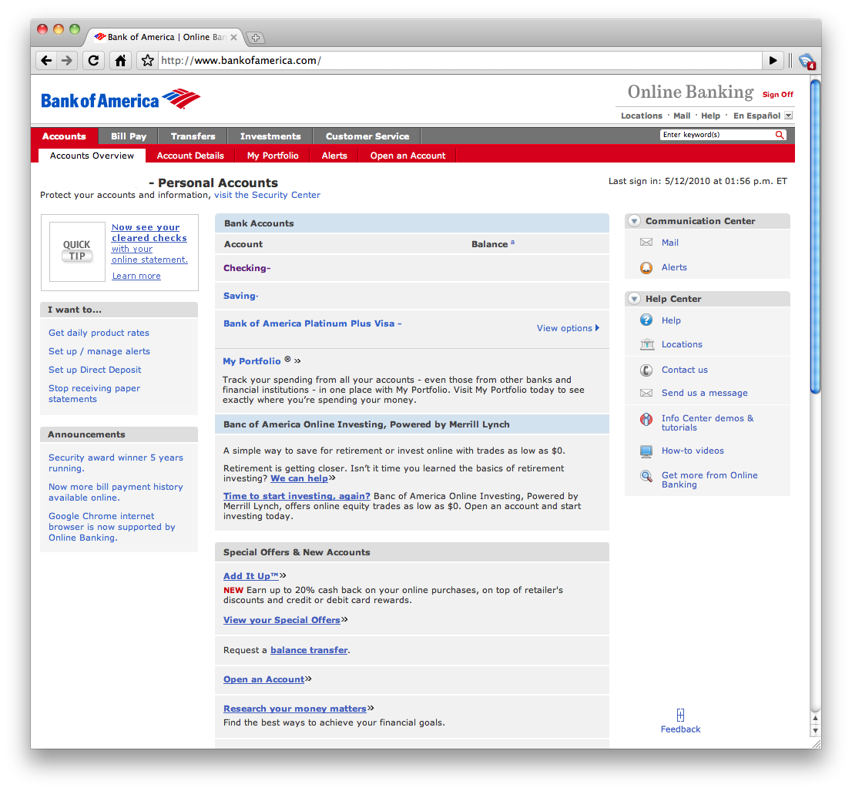Open Alerts in the Communication Center
Viewport: 852px width, 791px height.
pyautogui.click(x=647, y=267)
